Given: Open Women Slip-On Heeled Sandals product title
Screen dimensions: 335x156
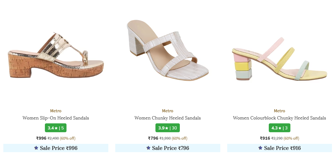Looking at the screenshot, I should pos(56,118).
